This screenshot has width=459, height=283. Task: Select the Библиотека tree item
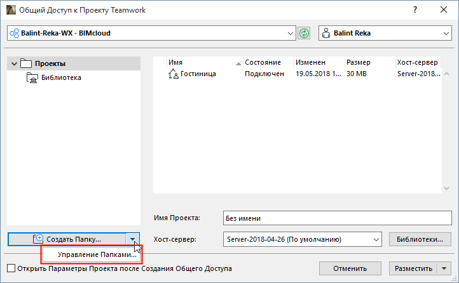(61, 77)
